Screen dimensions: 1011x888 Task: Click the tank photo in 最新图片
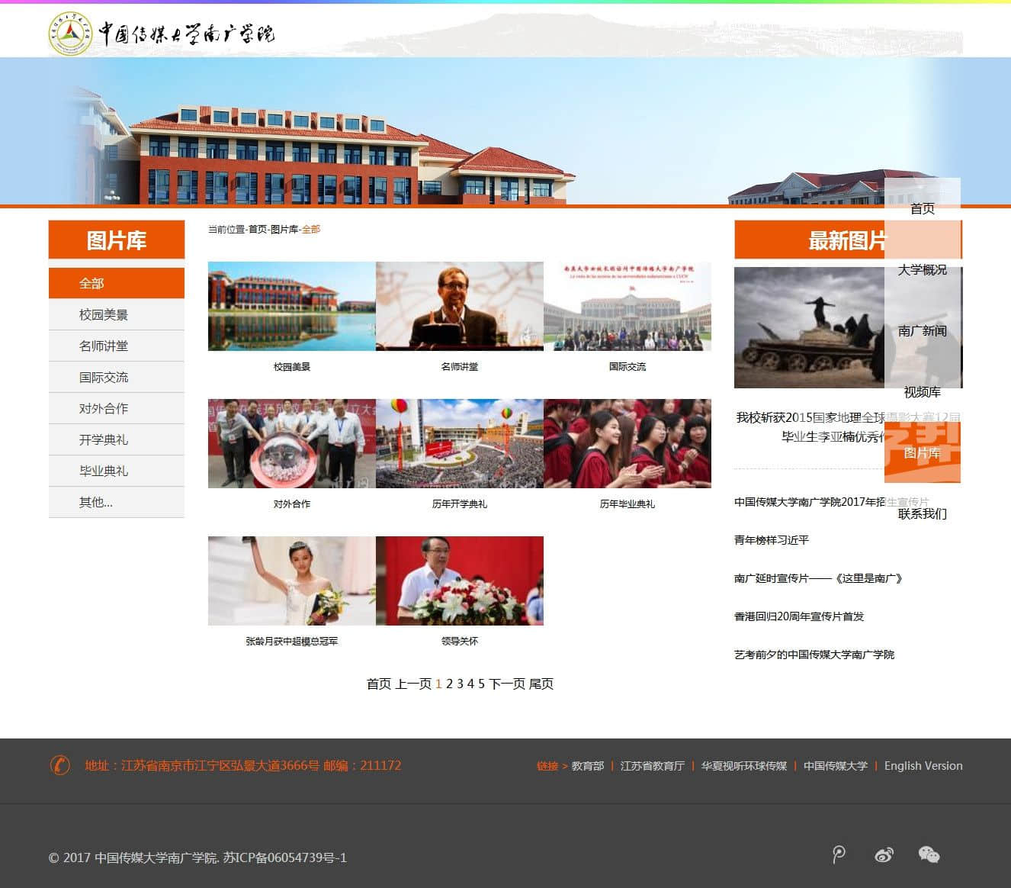[x=808, y=327]
